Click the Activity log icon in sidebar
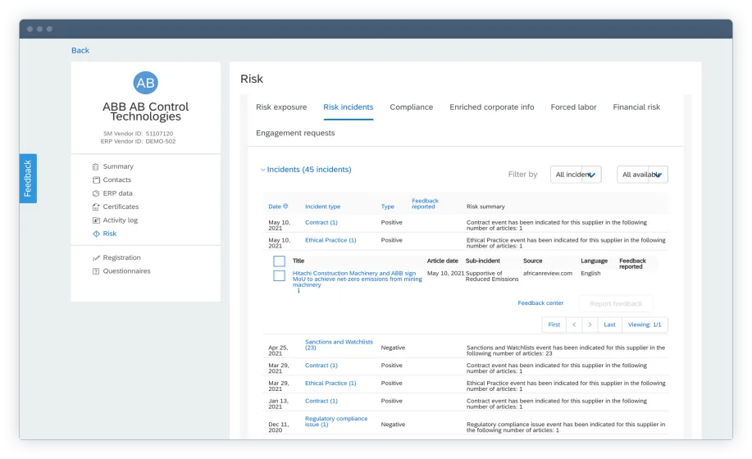Screen dimensions: 752x459 click(x=96, y=220)
